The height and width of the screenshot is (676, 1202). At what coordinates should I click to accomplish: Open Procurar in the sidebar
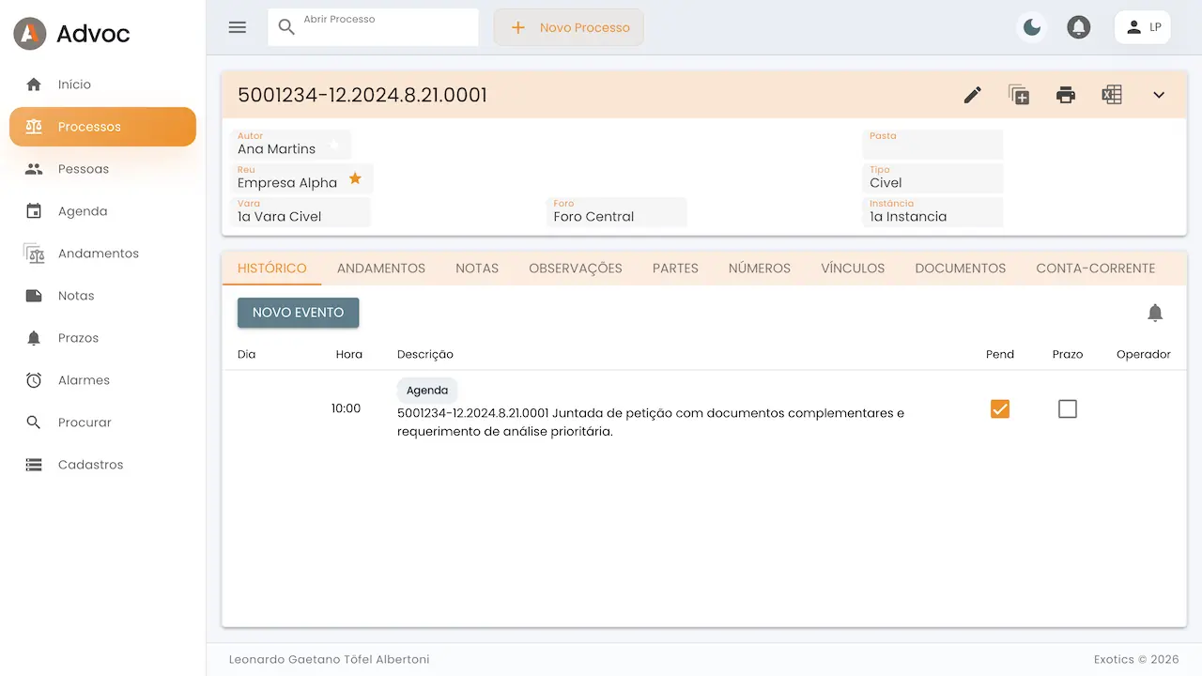click(103, 422)
